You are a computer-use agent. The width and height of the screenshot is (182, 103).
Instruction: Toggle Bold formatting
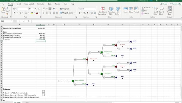pyautogui.click(x=14, y=13)
